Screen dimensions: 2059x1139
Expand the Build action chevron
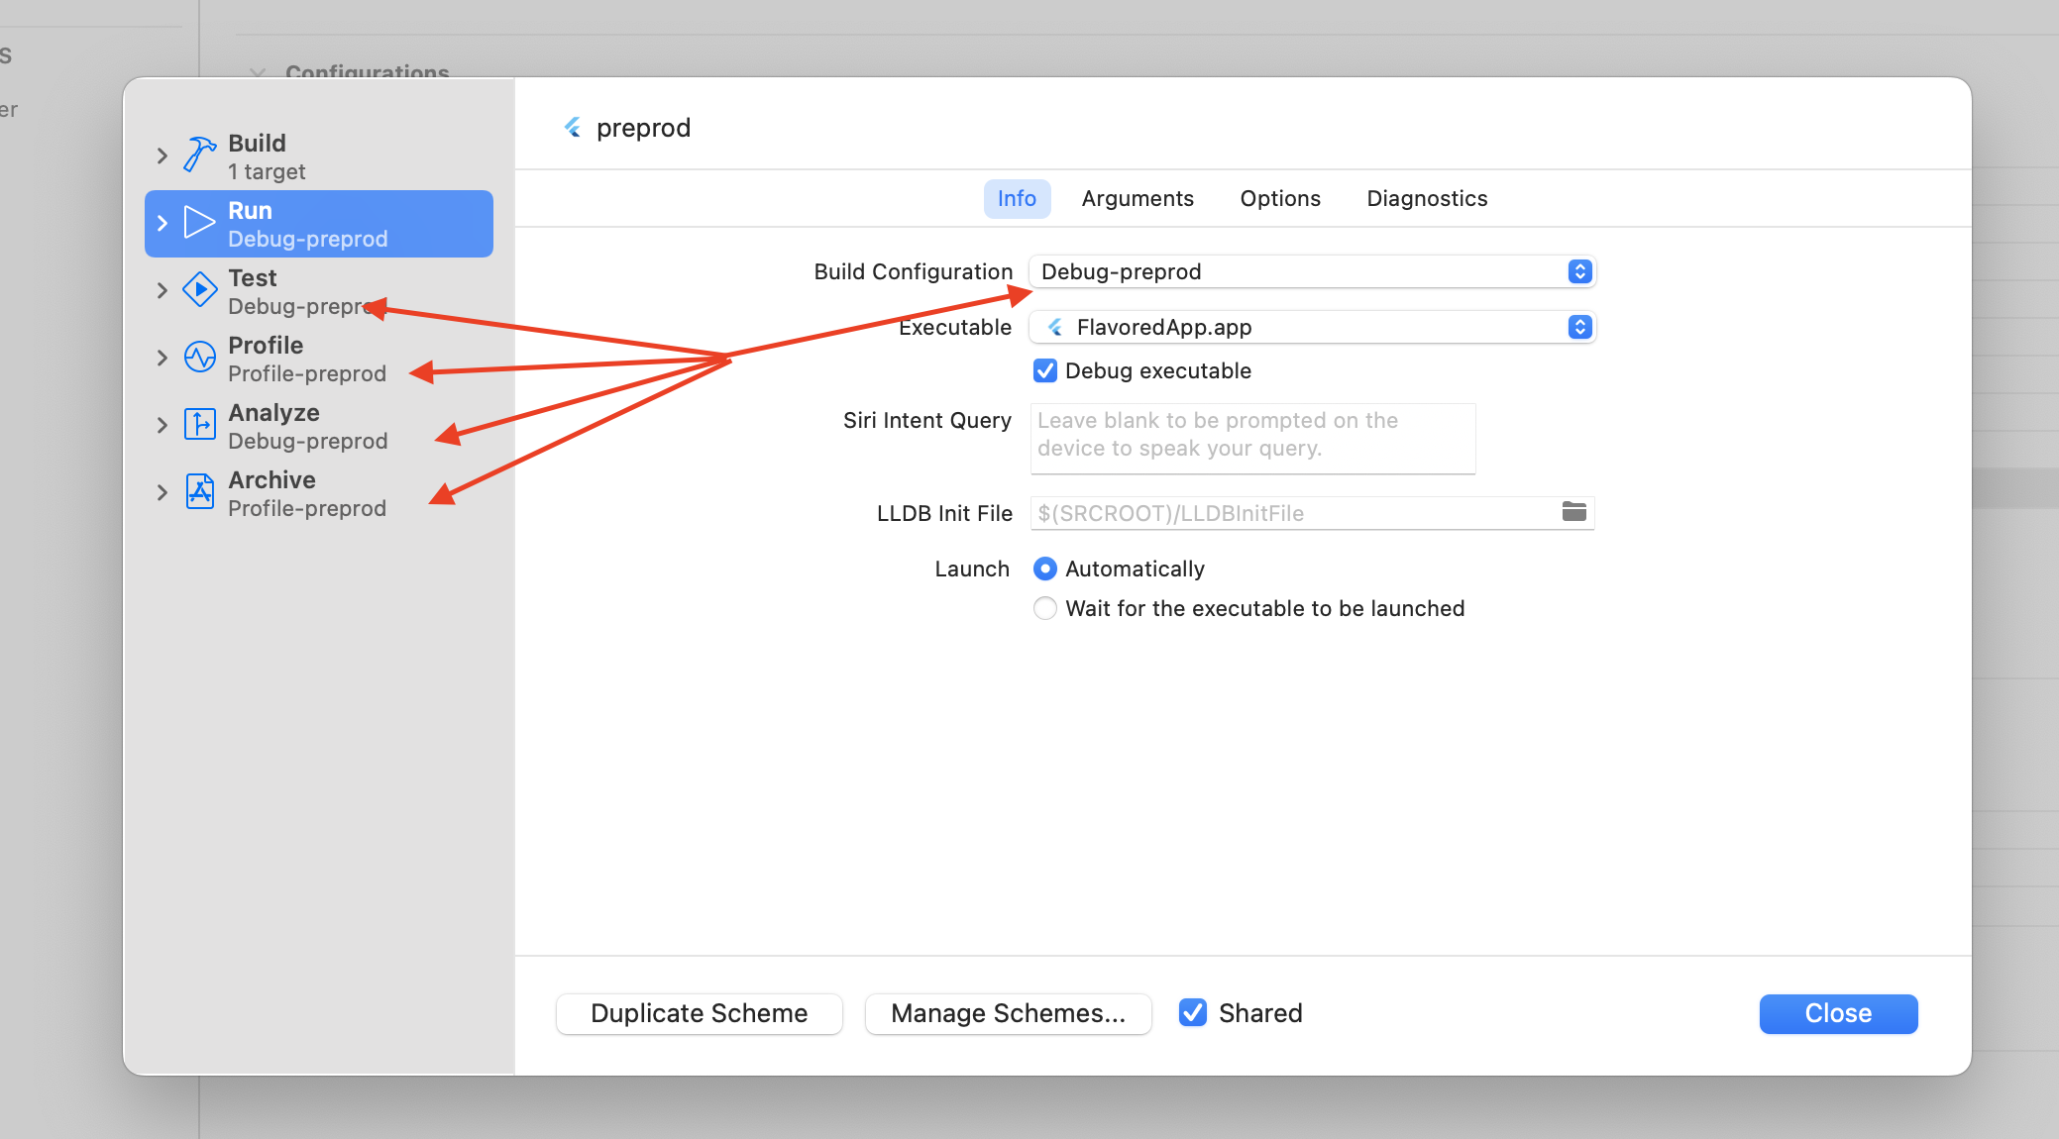click(163, 155)
